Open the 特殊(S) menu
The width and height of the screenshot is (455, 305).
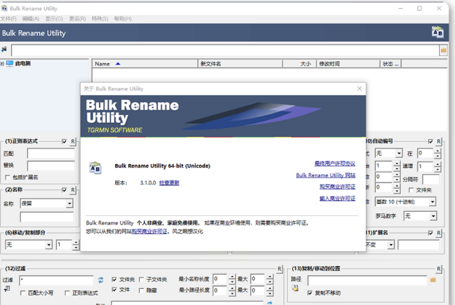(x=100, y=19)
